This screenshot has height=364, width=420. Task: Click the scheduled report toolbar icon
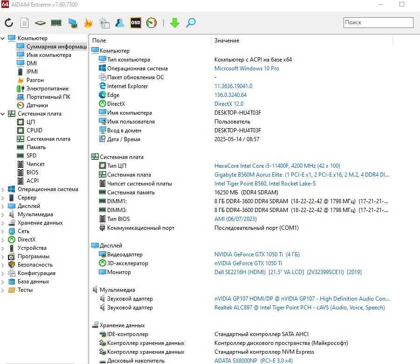click(104, 23)
